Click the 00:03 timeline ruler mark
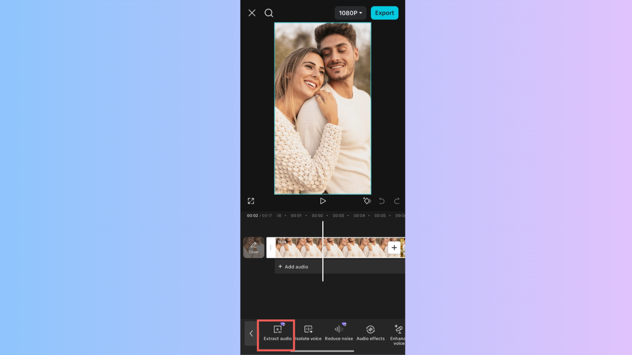Image resolution: width=632 pixels, height=355 pixels. tap(338, 215)
